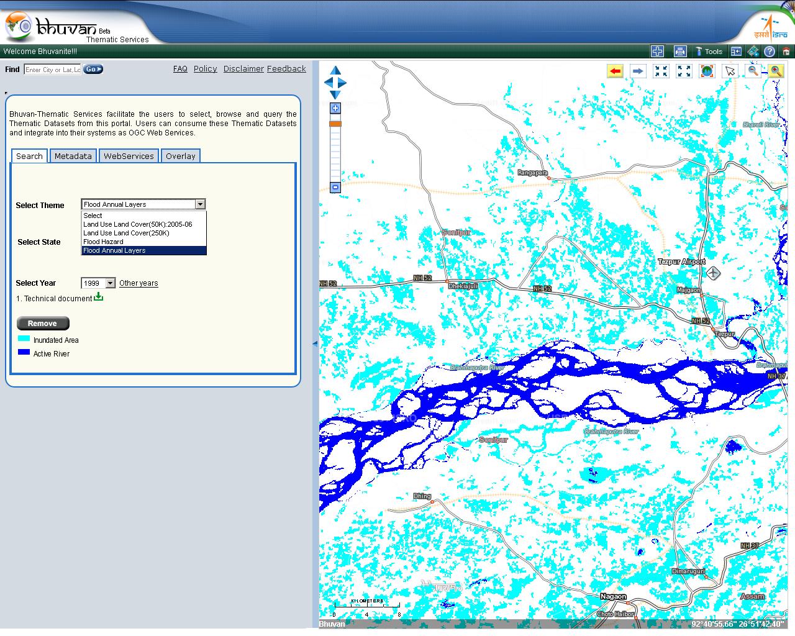The image size is (795, 636).
Task: Download the technical document green icon
Action: tap(98, 297)
